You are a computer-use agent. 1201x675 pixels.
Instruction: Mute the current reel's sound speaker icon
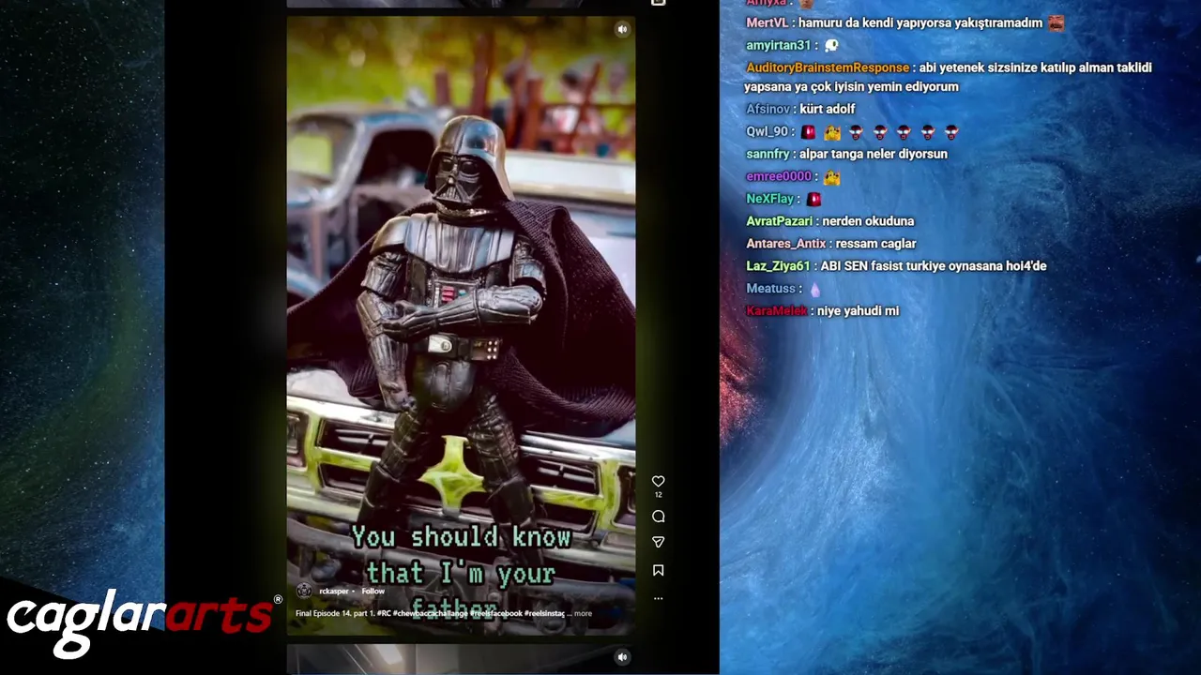pos(622,30)
